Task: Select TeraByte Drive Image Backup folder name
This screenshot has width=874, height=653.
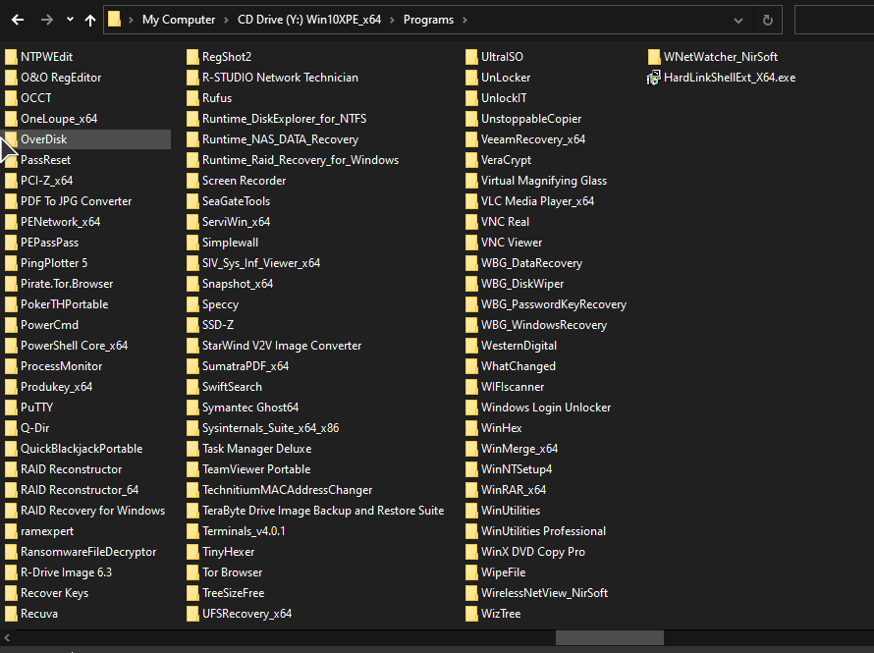Action: coord(323,511)
